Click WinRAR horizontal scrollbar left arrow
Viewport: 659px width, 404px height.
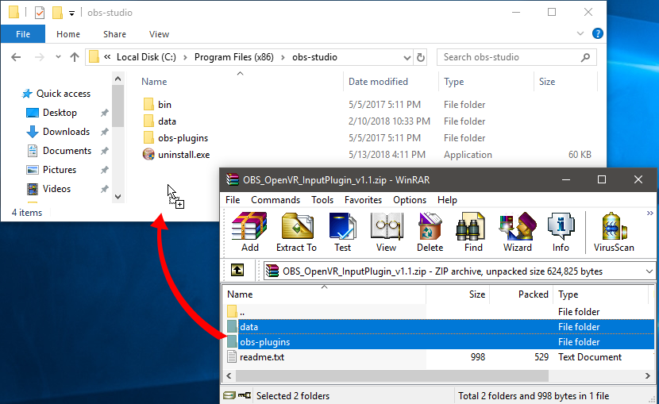[x=229, y=376]
